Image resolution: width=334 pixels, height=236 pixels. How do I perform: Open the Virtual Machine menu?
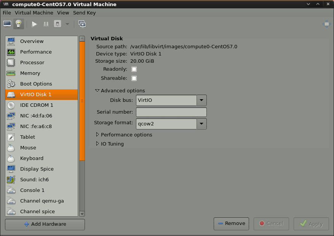click(x=34, y=13)
